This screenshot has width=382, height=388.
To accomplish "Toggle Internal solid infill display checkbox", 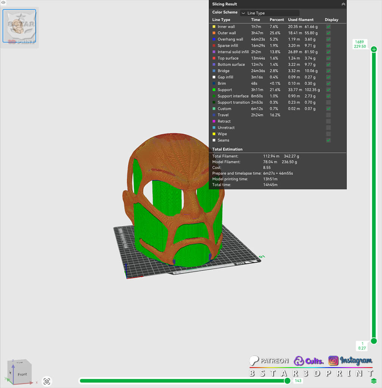I will point(328,52).
